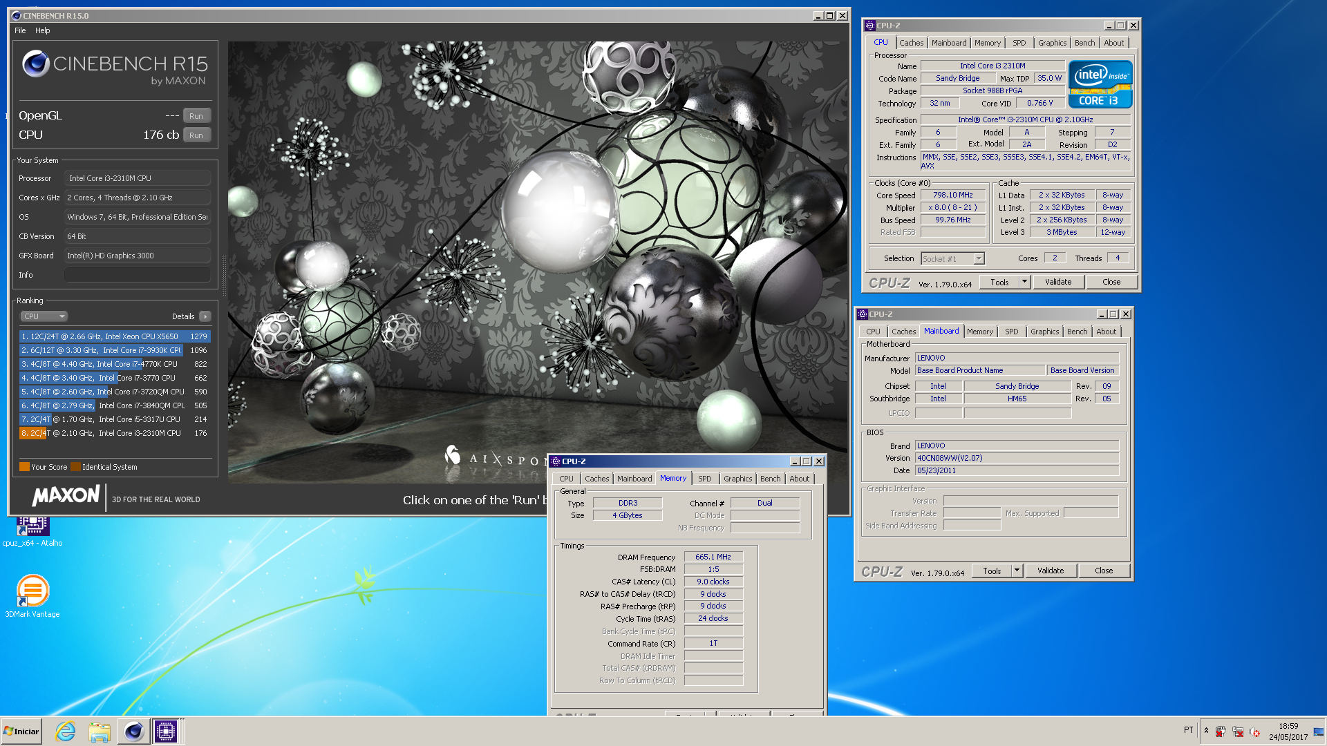The image size is (1327, 746).
Task: Select ranking row Intel Core i7-3930K
Action: (x=115, y=350)
